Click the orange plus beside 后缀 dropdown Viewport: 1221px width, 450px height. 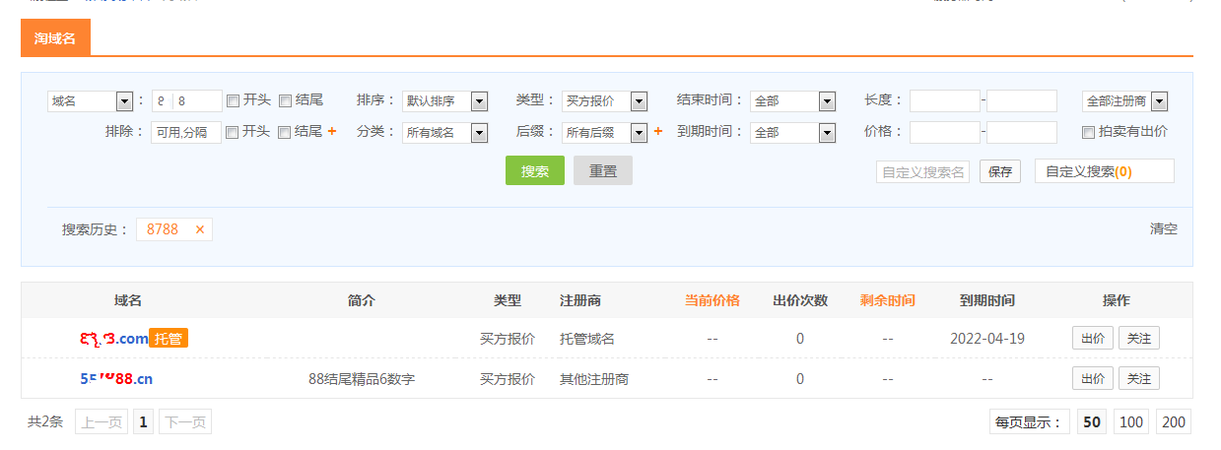658,132
